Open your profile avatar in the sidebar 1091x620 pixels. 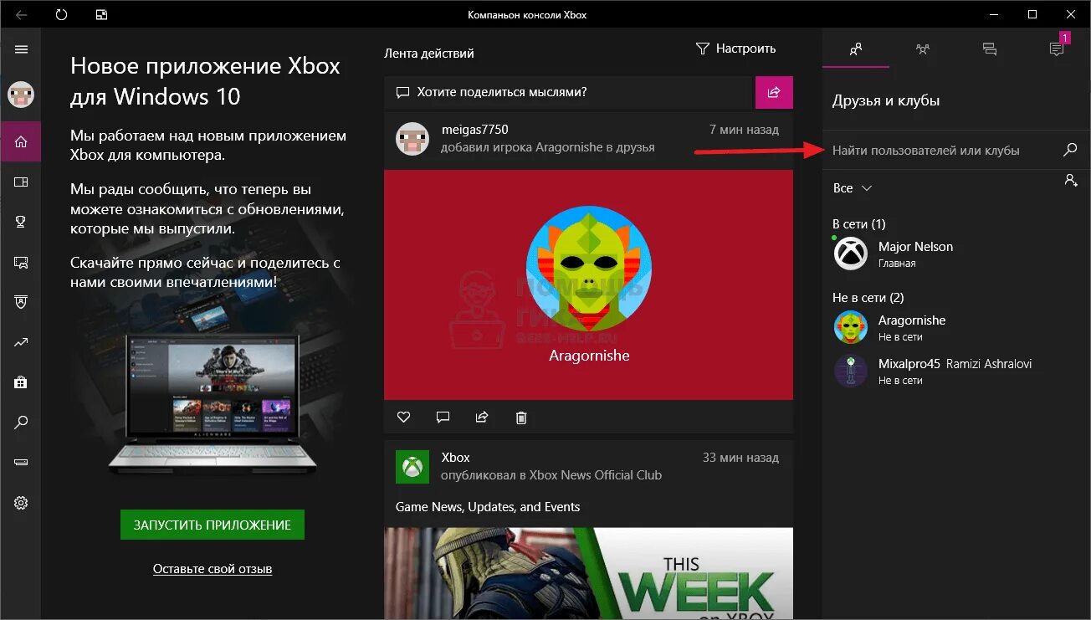pos(21,95)
